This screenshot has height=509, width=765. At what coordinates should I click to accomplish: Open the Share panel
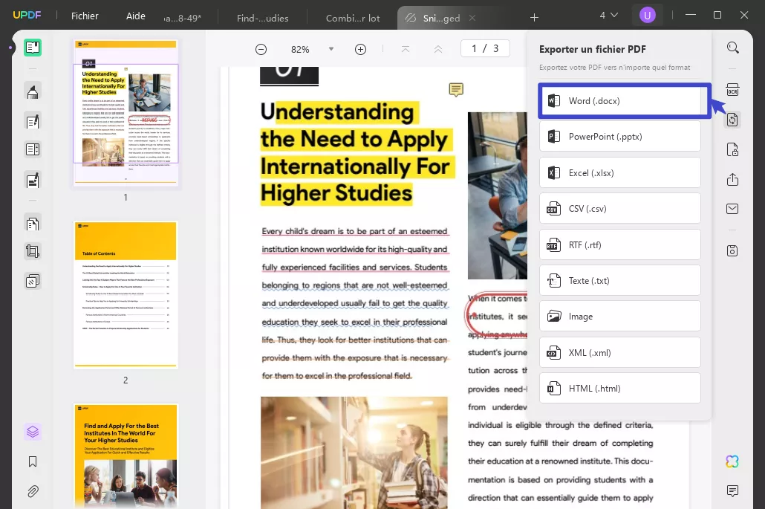point(732,179)
